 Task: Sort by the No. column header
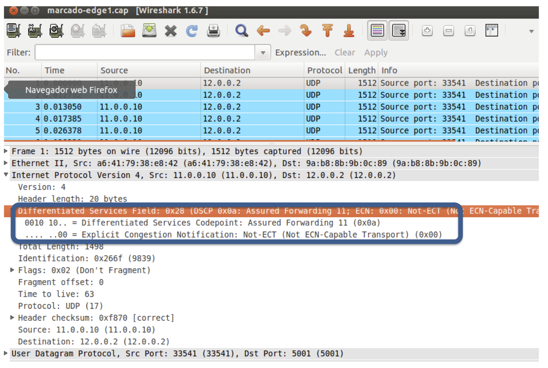[23, 70]
